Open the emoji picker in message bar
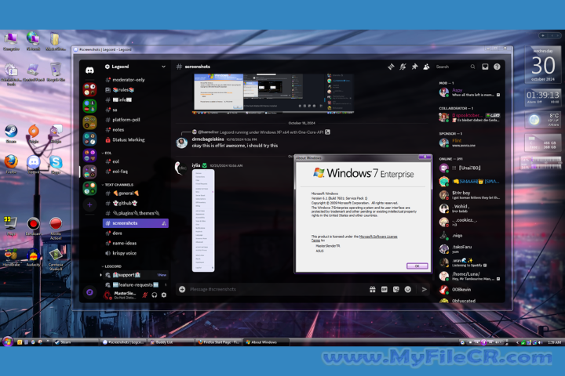565x376 pixels. click(x=408, y=289)
